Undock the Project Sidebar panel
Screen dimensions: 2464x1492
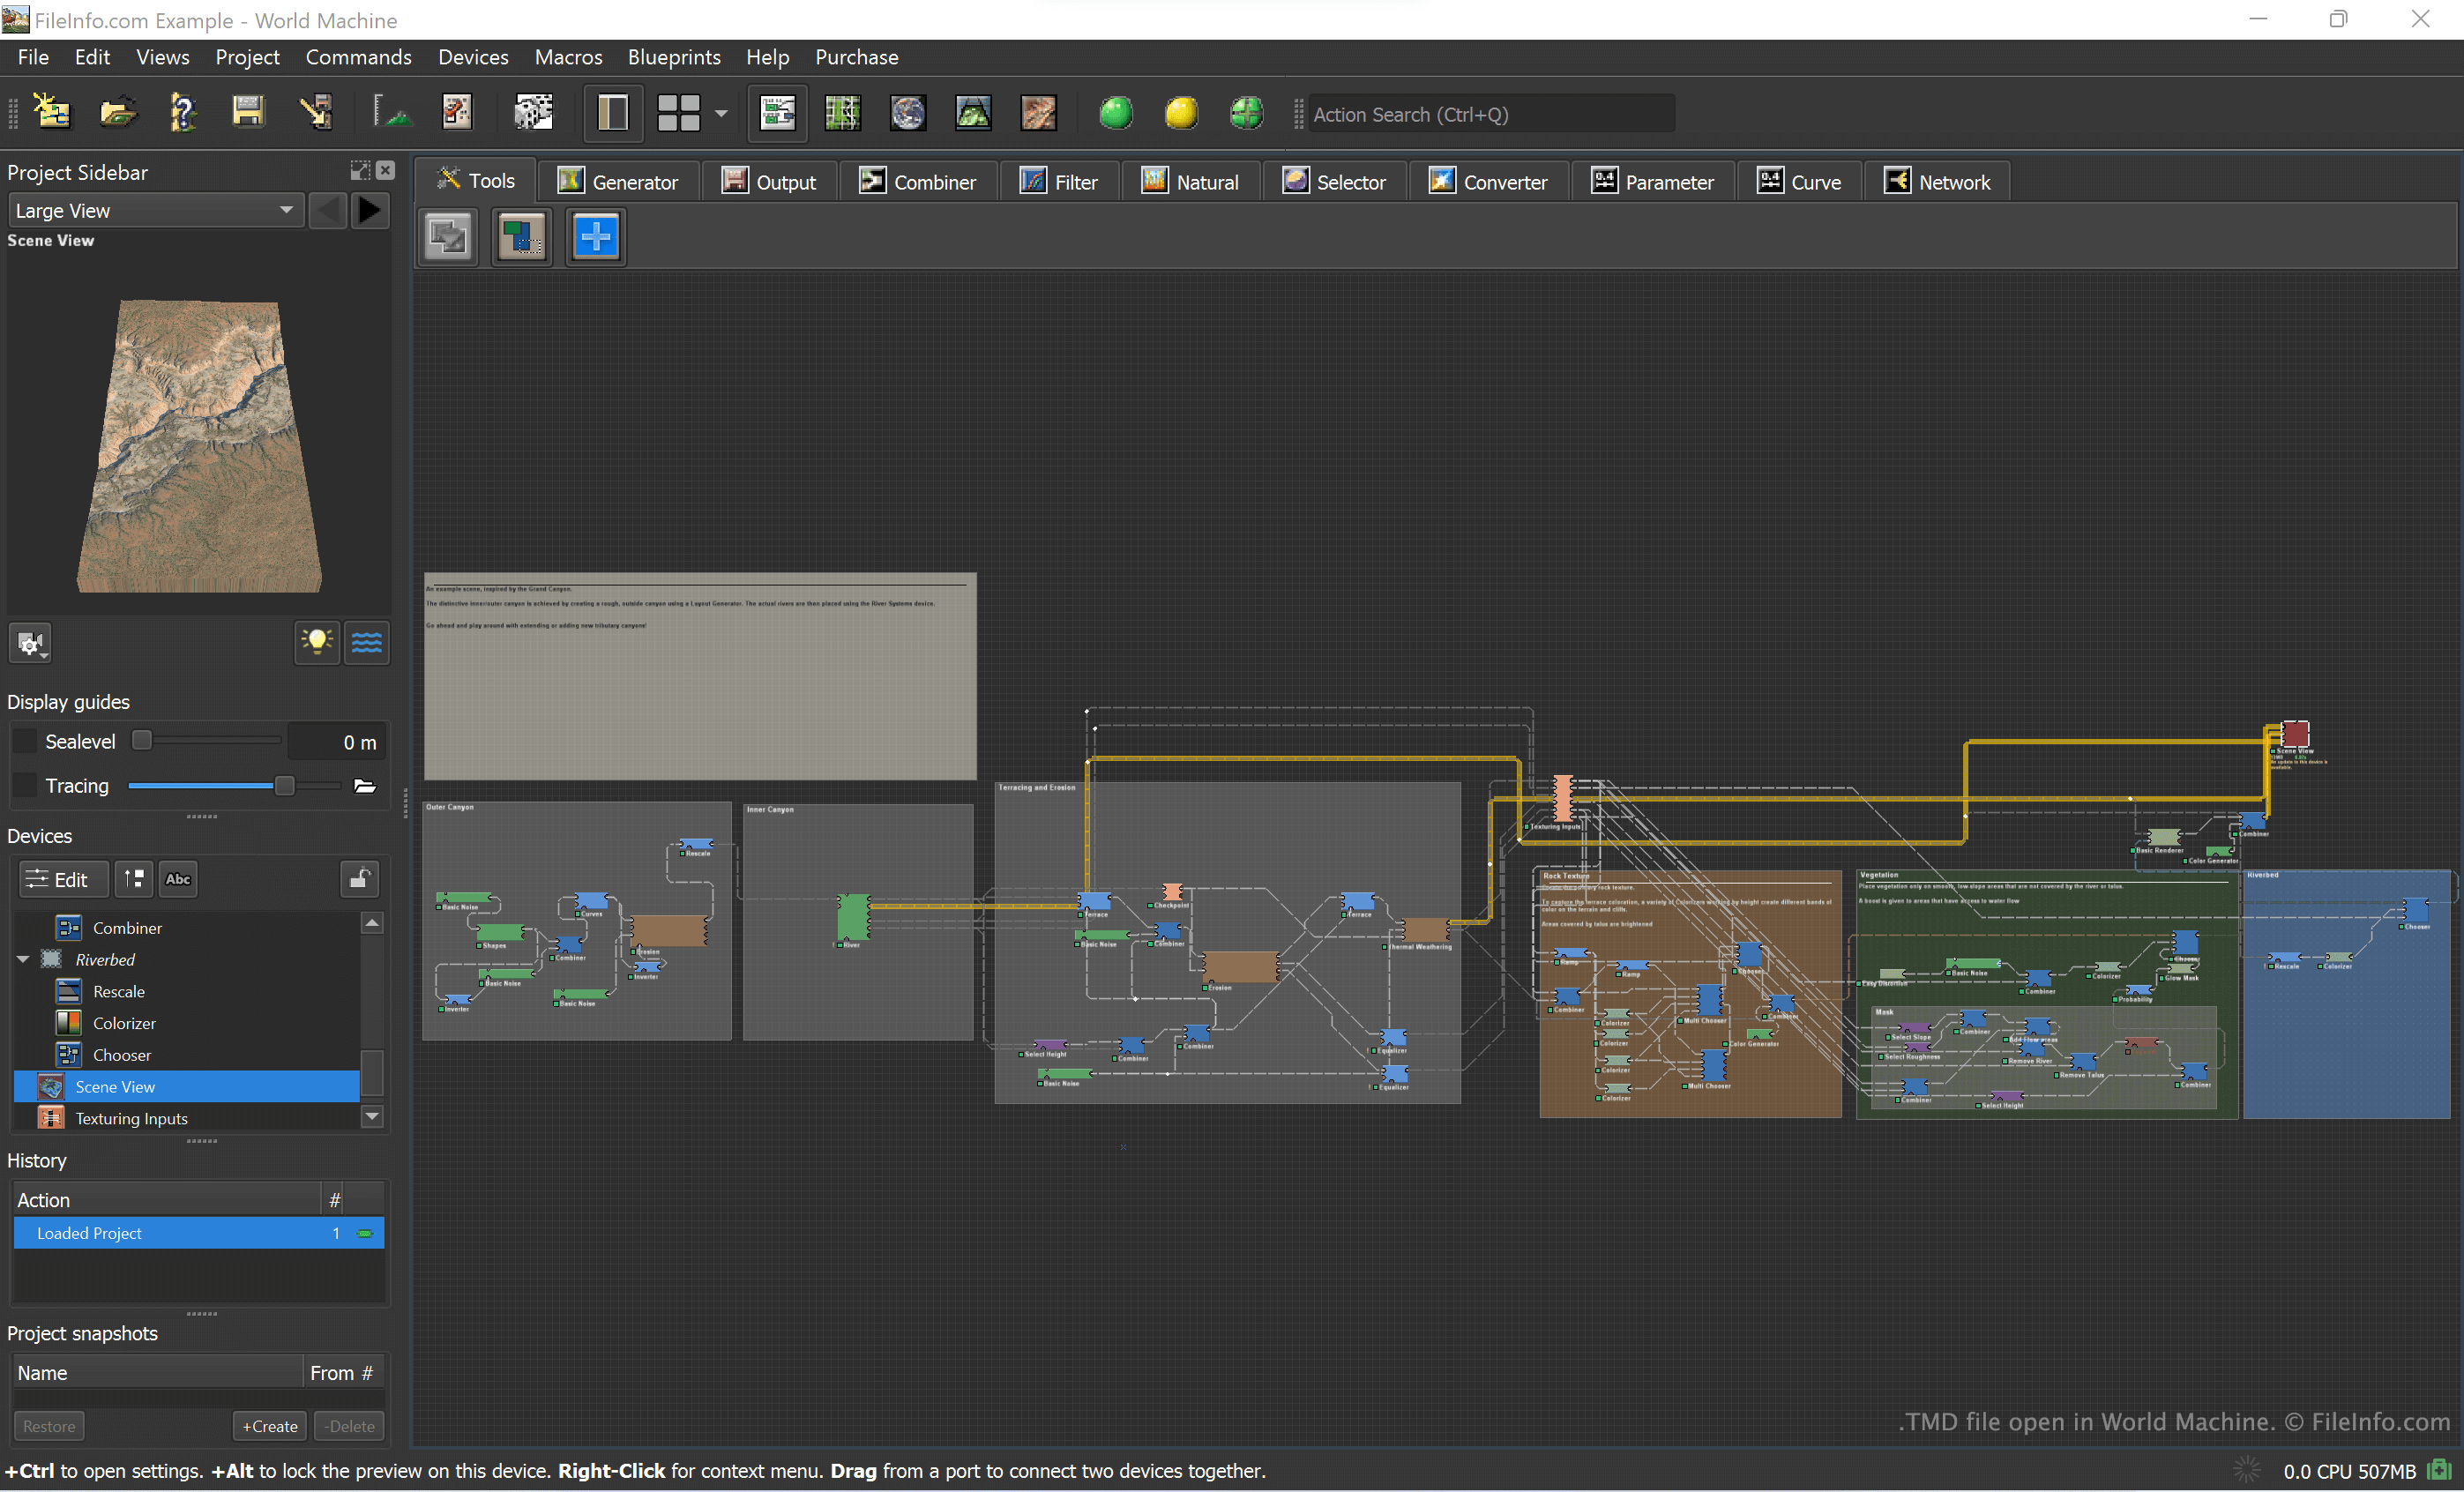[360, 171]
